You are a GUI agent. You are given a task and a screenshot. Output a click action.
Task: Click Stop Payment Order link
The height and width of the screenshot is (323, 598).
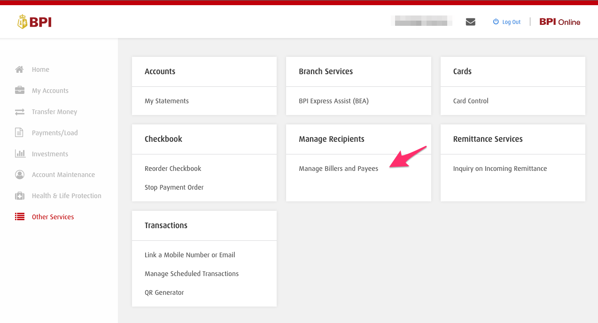174,187
